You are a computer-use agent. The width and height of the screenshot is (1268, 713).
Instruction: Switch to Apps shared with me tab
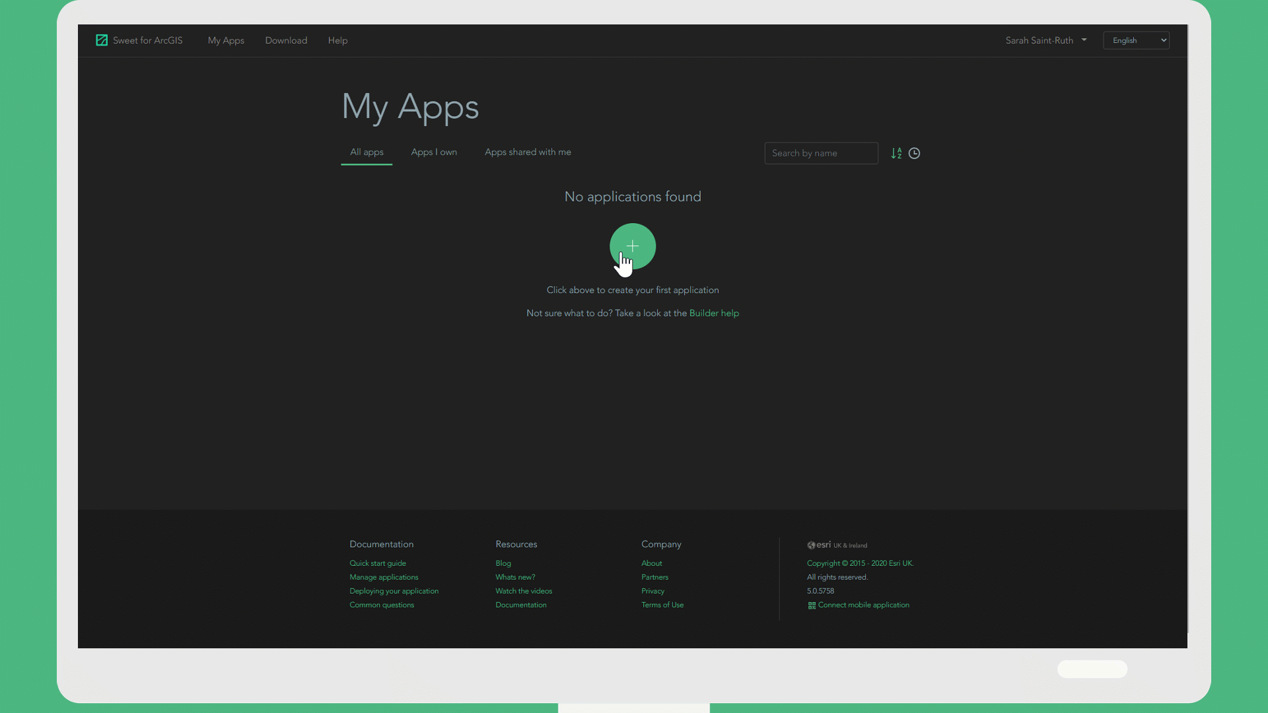[528, 151]
